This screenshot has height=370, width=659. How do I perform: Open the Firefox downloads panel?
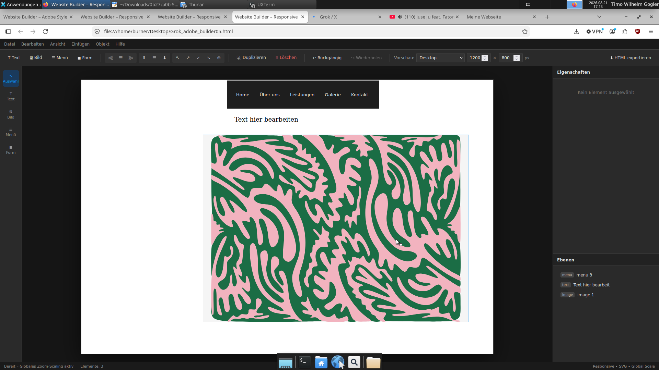coord(577,32)
